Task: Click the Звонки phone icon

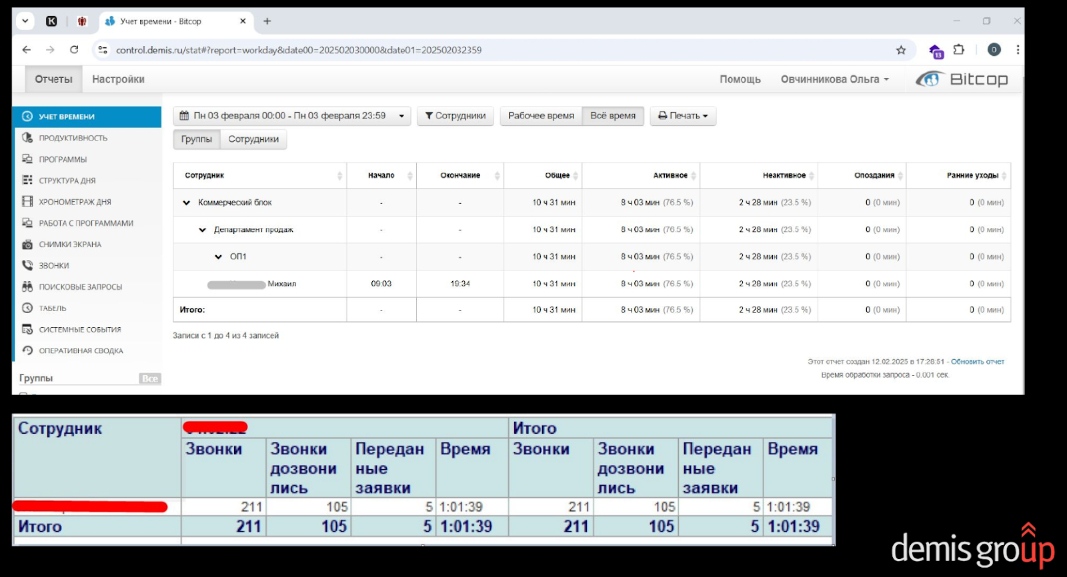Action: tap(27, 265)
